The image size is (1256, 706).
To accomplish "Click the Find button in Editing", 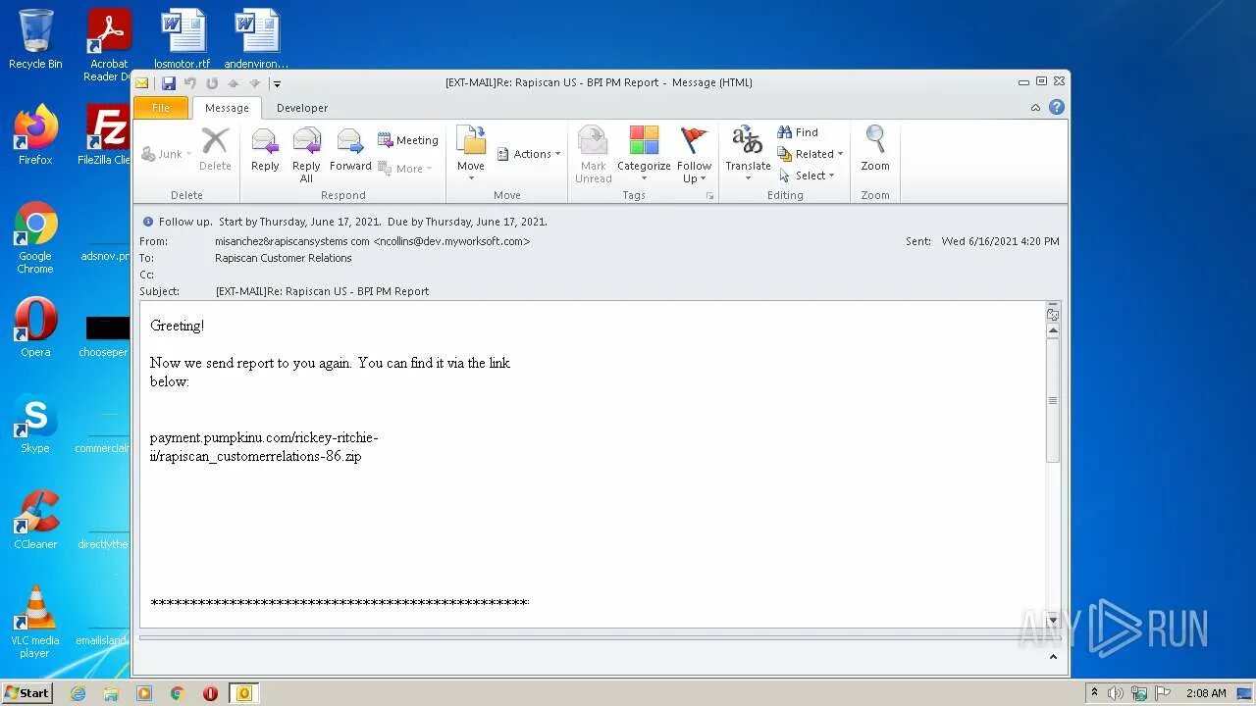I will [x=798, y=132].
